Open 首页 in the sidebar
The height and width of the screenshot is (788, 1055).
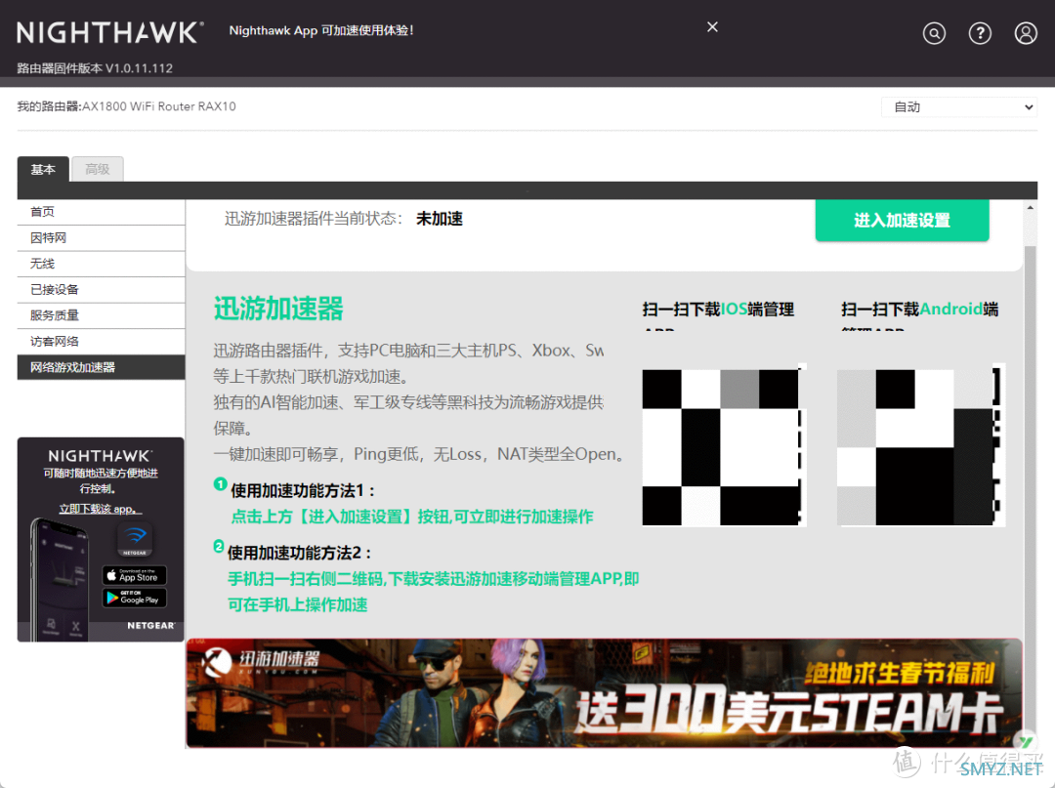click(101, 212)
